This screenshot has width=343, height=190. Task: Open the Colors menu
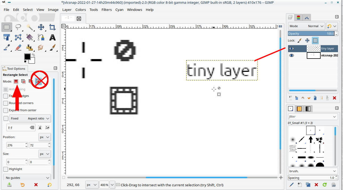point(80,10)
